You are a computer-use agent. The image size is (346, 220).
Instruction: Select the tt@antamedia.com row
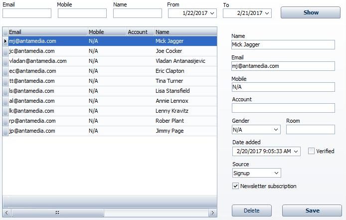[110, 81]
